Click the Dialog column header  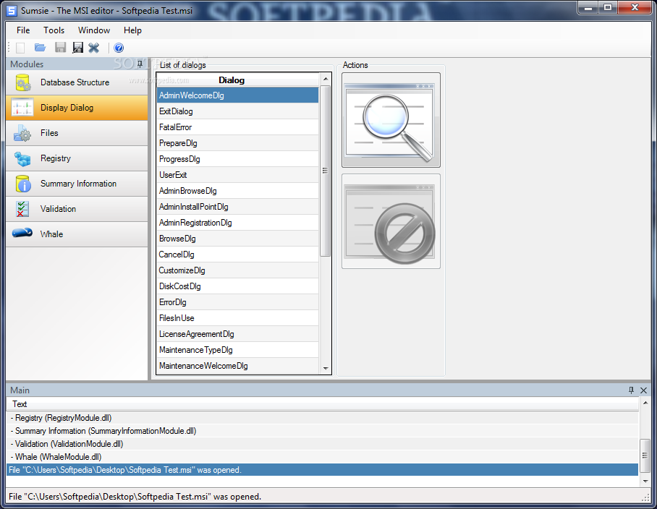tap(237, 80)
